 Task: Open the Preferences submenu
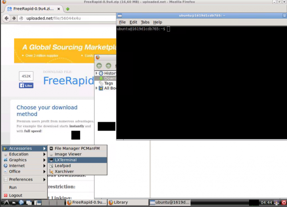coord(25,179)
